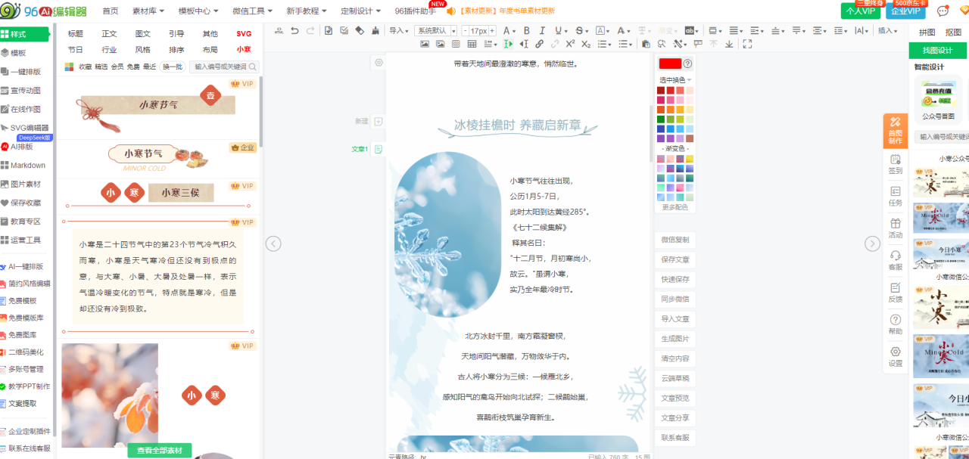Click the undo arrow in the toolbar

(x=294, y=31)
